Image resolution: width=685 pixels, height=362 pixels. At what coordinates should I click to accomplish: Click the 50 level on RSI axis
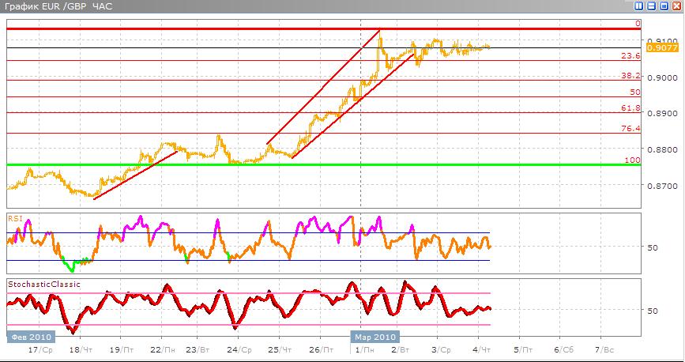(x=653, y=247)
